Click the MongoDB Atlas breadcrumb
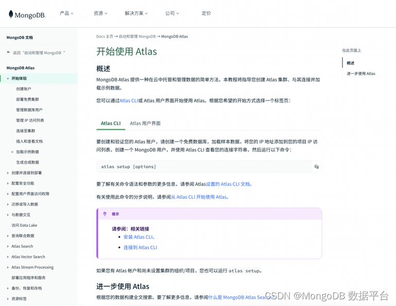This screenshot has width=396, height=306. pyautogui.click(x=175, y=37)
